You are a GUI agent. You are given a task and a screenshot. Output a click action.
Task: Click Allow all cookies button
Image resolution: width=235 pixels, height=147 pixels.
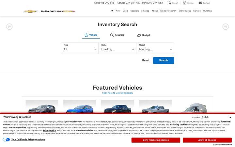(207, 140)
